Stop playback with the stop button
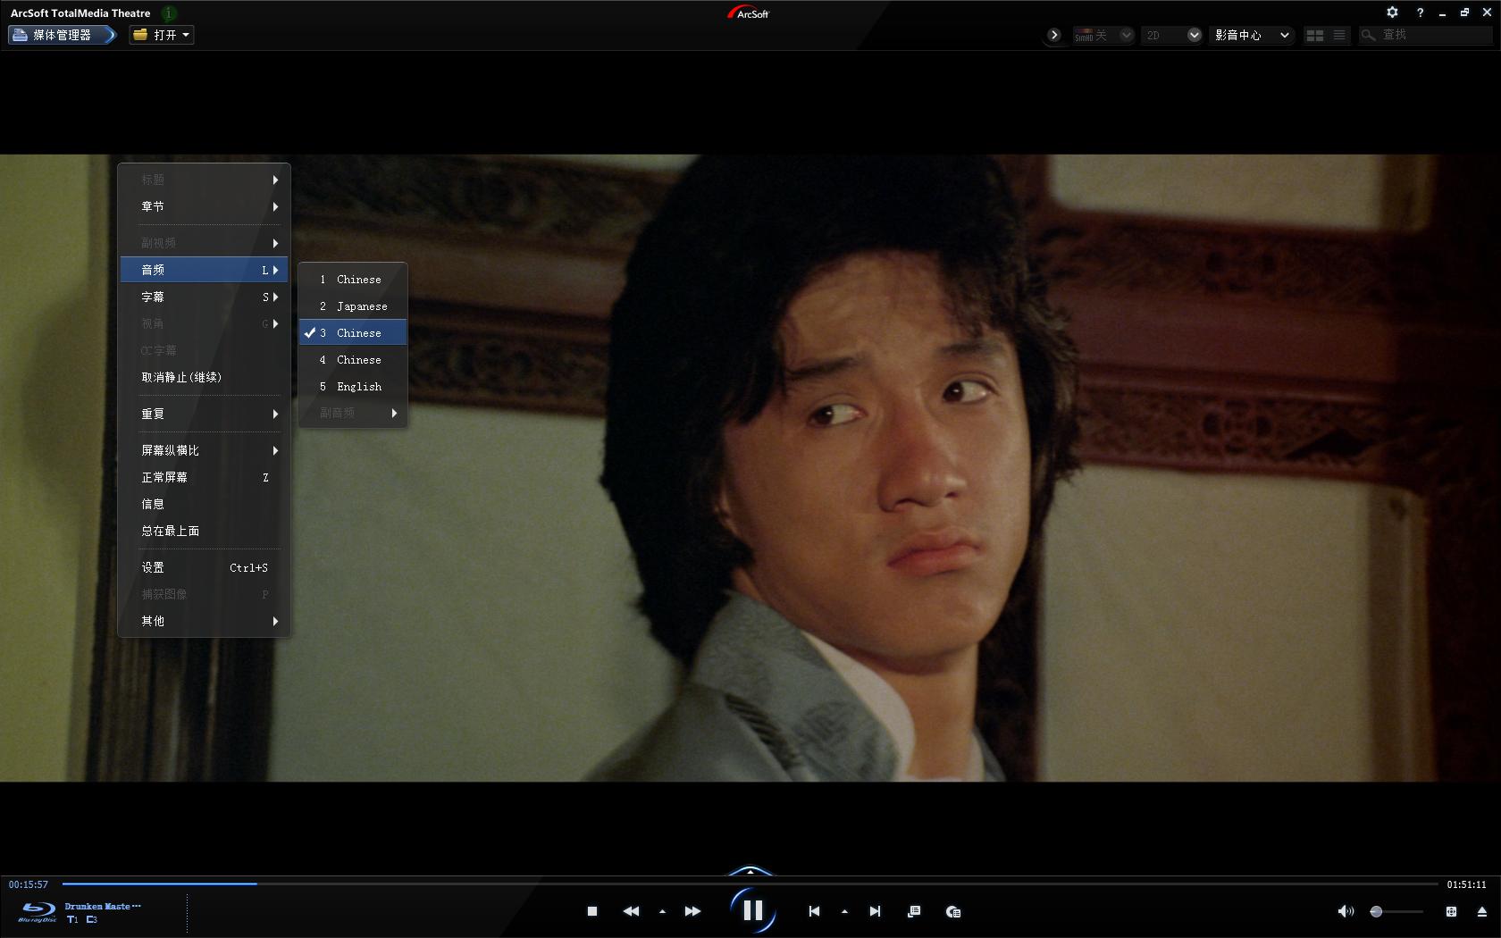 pyautogui.click(x=591, y=911)
